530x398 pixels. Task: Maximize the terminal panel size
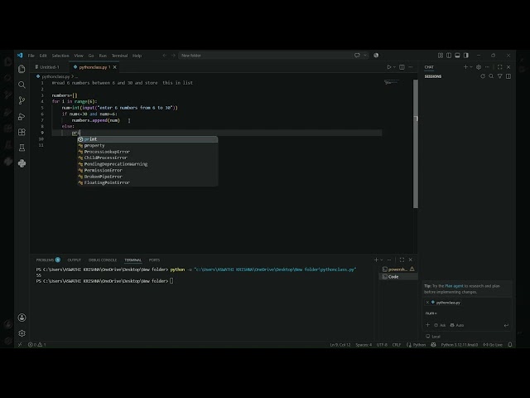click(402, 260)
